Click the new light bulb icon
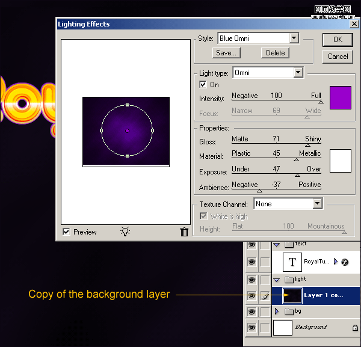This screenshot has width=361, height=347. pos(125,232)
